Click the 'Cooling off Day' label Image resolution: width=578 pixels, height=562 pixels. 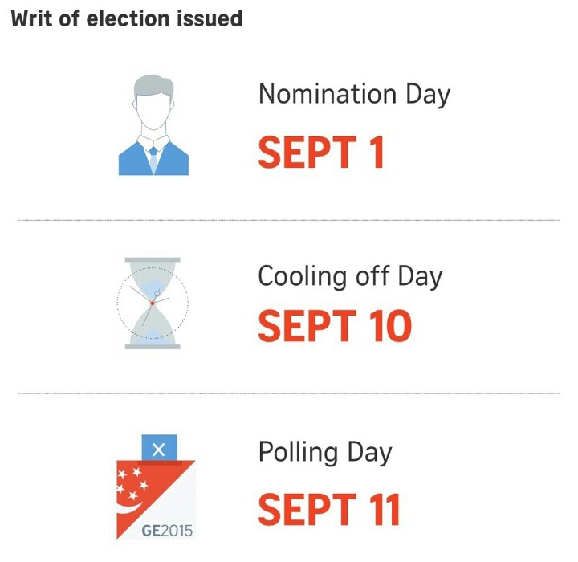pyautogui.click(x=350, y=276)
